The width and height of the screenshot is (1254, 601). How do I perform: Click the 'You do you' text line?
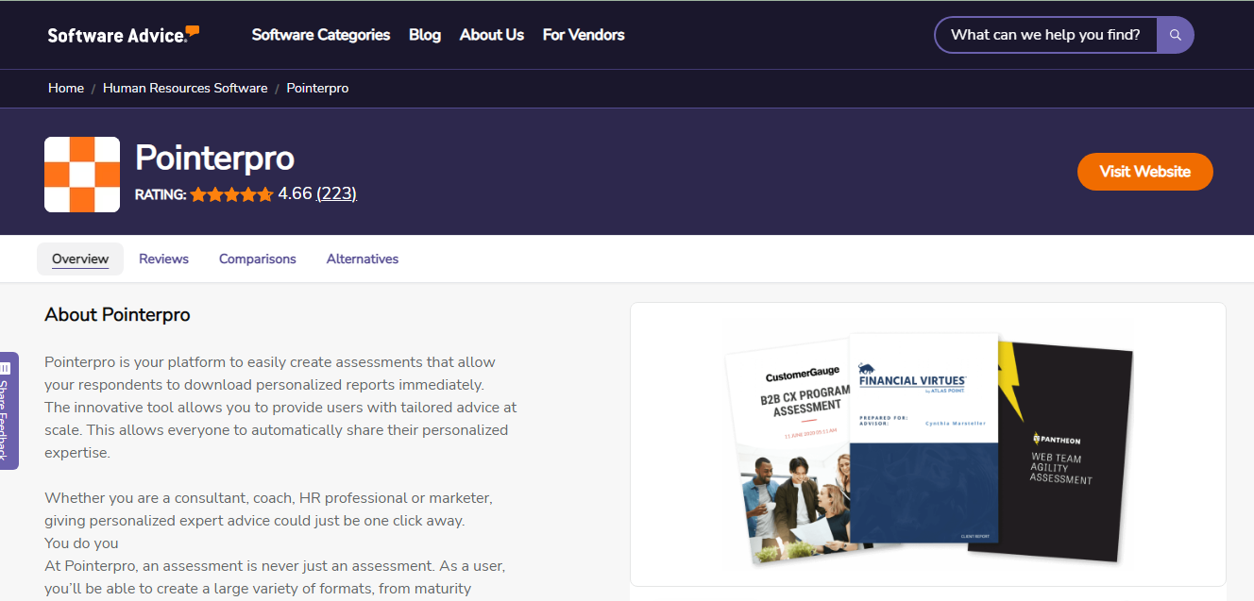81,543
